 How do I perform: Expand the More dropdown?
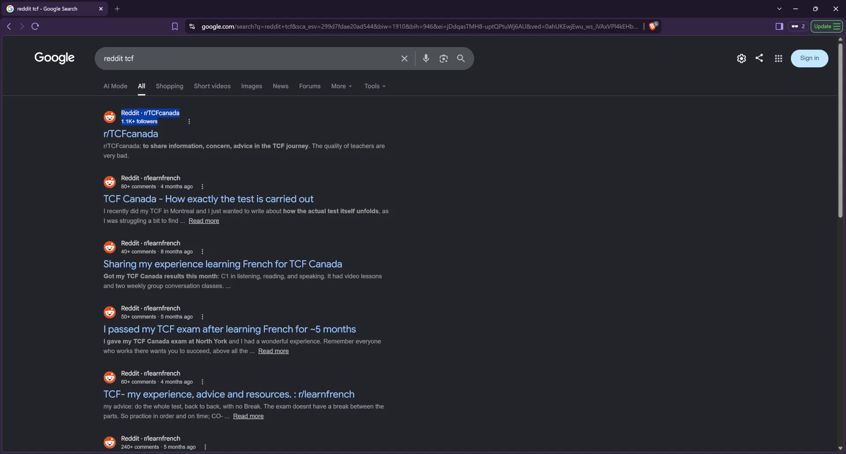pos(341,86)
